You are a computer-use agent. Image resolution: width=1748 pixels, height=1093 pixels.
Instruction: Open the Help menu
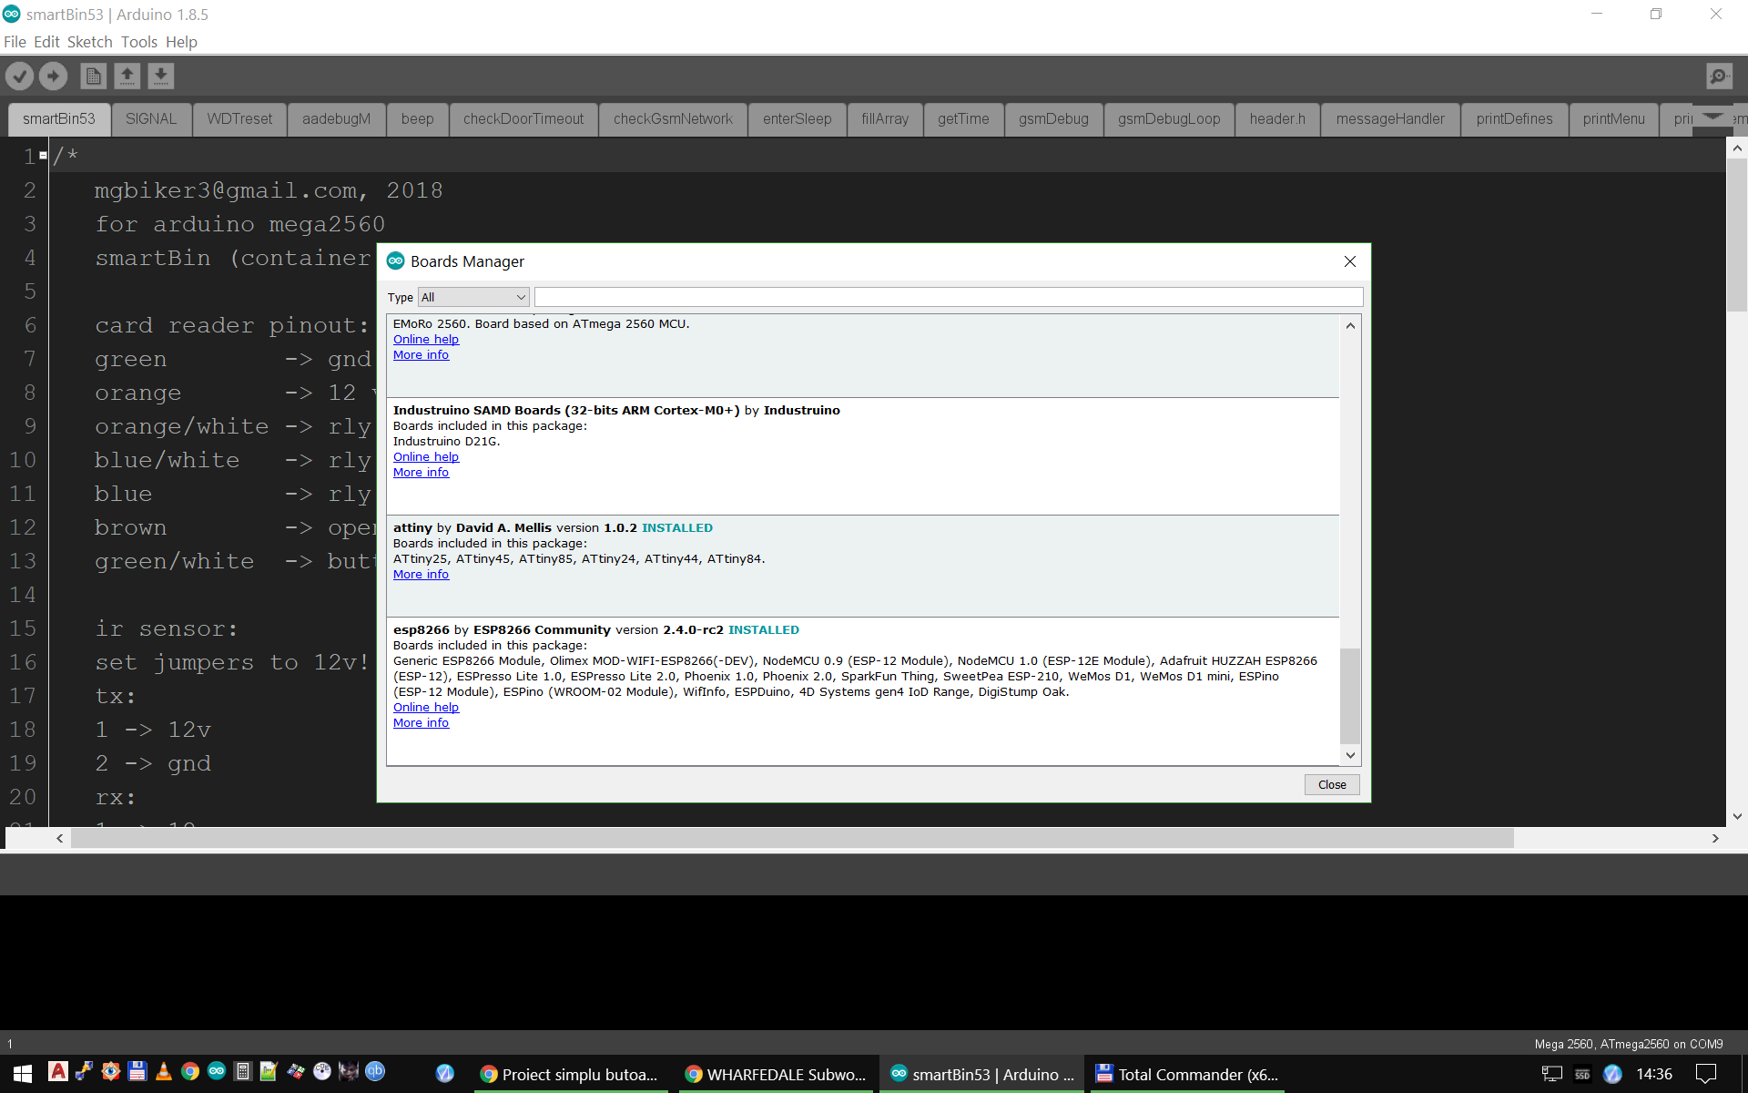tap(181, 42)
